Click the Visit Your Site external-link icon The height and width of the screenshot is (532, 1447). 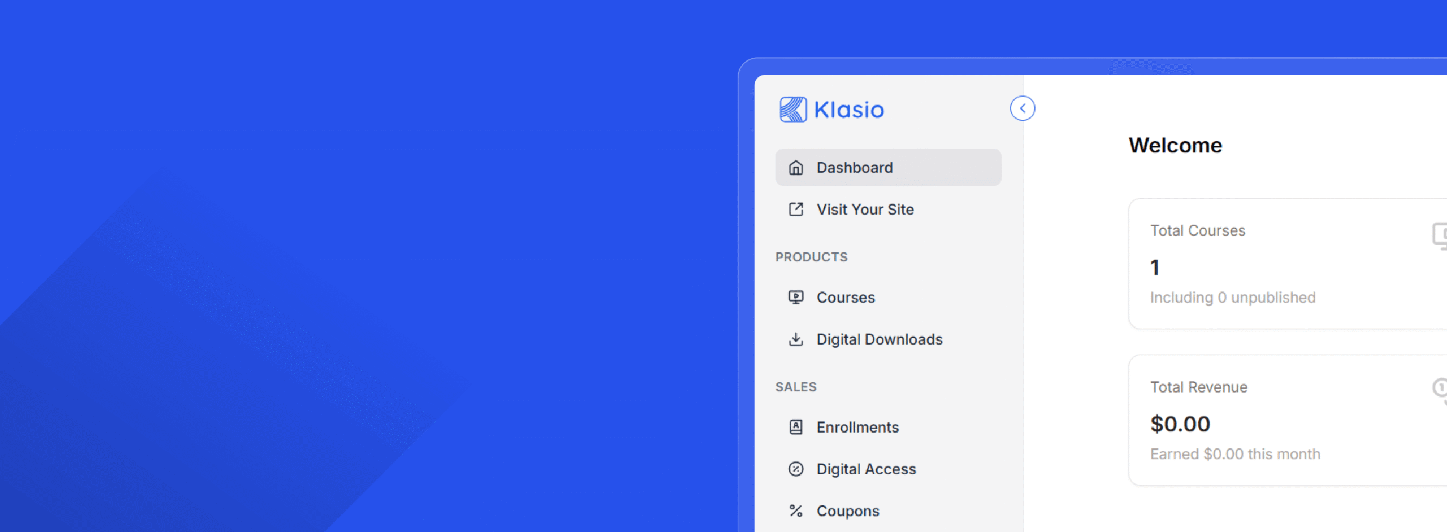pyautogui.click(x=796, y=209)
